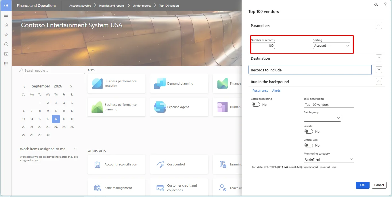Select September 17 in calendar
Screen dimensions: 392x197
pyautogui.click(x=56, y=119)
